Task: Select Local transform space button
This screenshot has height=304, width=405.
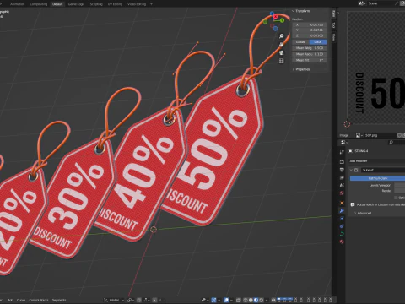Action: [318, 42]
